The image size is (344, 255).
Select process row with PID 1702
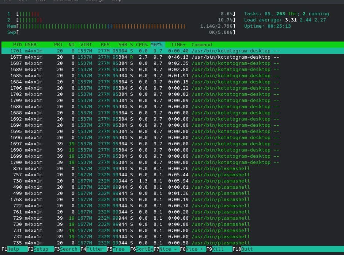click(173, 94)
